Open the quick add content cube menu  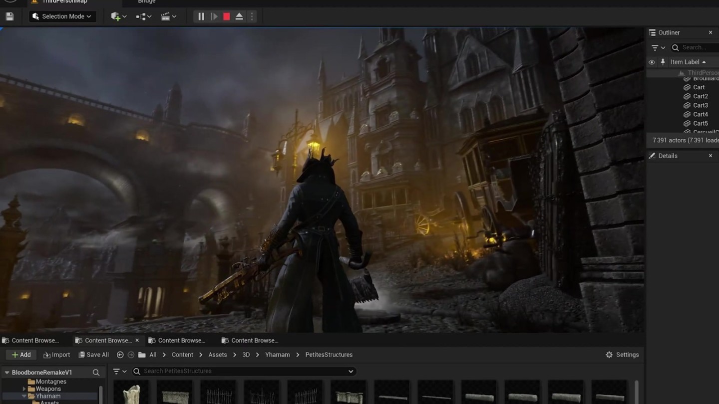[x=118, y=16]
